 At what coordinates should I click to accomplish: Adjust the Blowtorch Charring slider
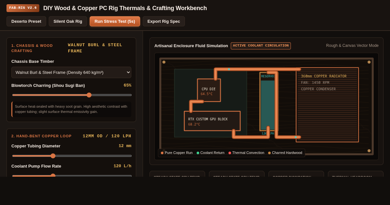click(72, 95)
